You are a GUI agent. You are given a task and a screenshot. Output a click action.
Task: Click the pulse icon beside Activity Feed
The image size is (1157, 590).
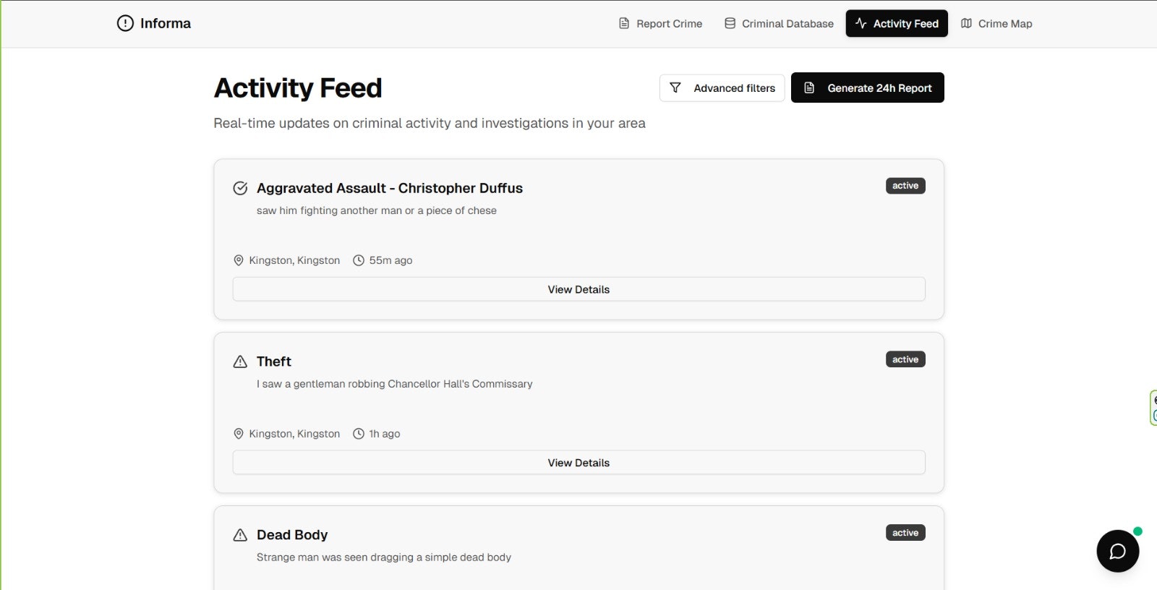tap(861, 23)
